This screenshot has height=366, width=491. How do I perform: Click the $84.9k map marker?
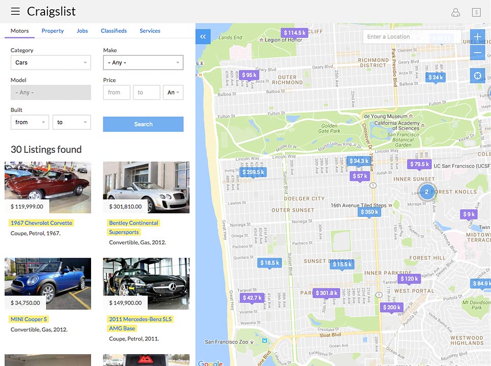coord(481,283)
